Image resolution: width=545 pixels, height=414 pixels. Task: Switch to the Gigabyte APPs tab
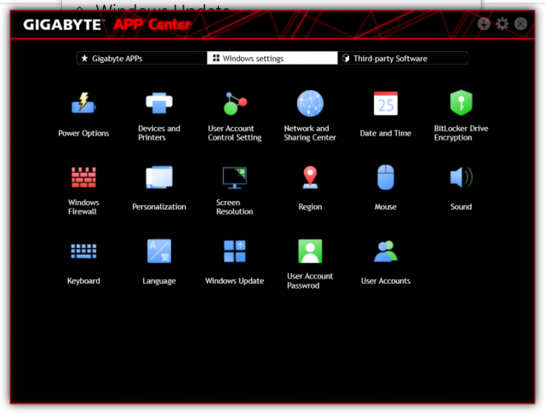(x=141, y=59)
